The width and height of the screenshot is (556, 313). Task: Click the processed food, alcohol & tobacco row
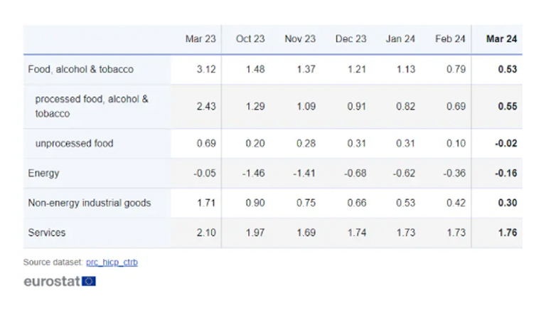coord(92,106)
